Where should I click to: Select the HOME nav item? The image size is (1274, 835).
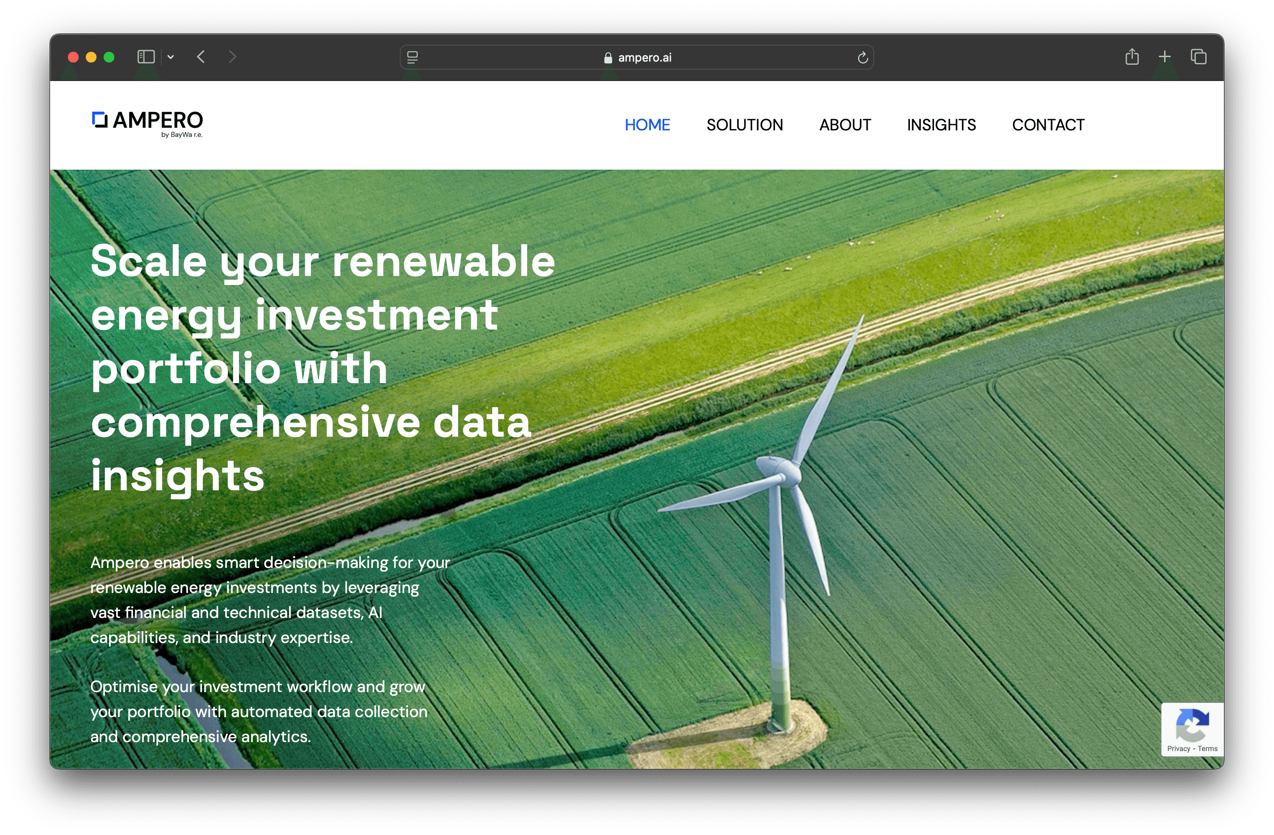[x=647, y=125]
